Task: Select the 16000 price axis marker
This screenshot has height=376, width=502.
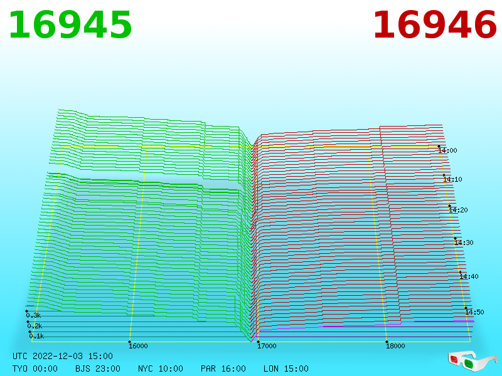Action: 138,346
